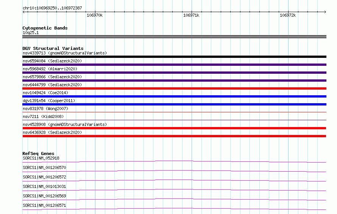Select the RefSeq Genes track title

coord(38,154)
